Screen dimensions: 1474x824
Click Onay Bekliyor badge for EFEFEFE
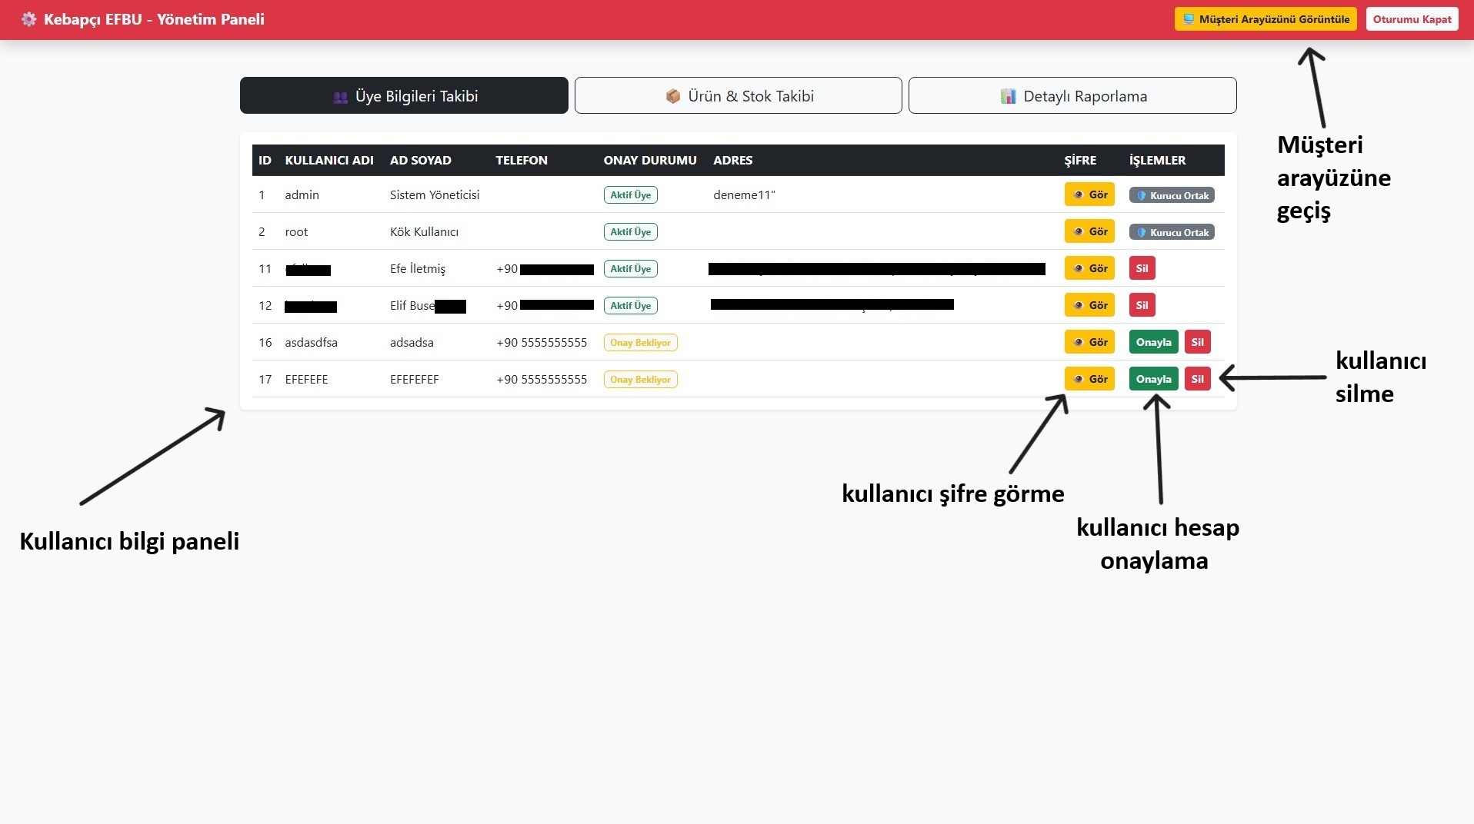tap(640, 380)
